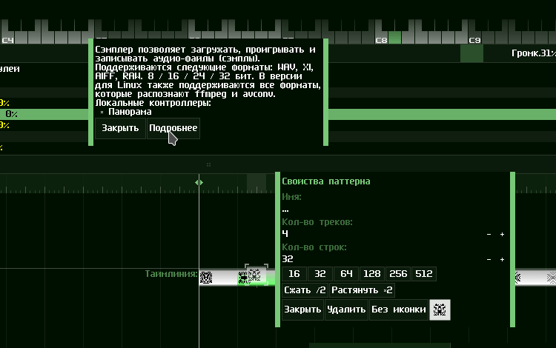556x348 pixels.
Task: Click the Кол-во треков value 4
Action: (285, 234)
